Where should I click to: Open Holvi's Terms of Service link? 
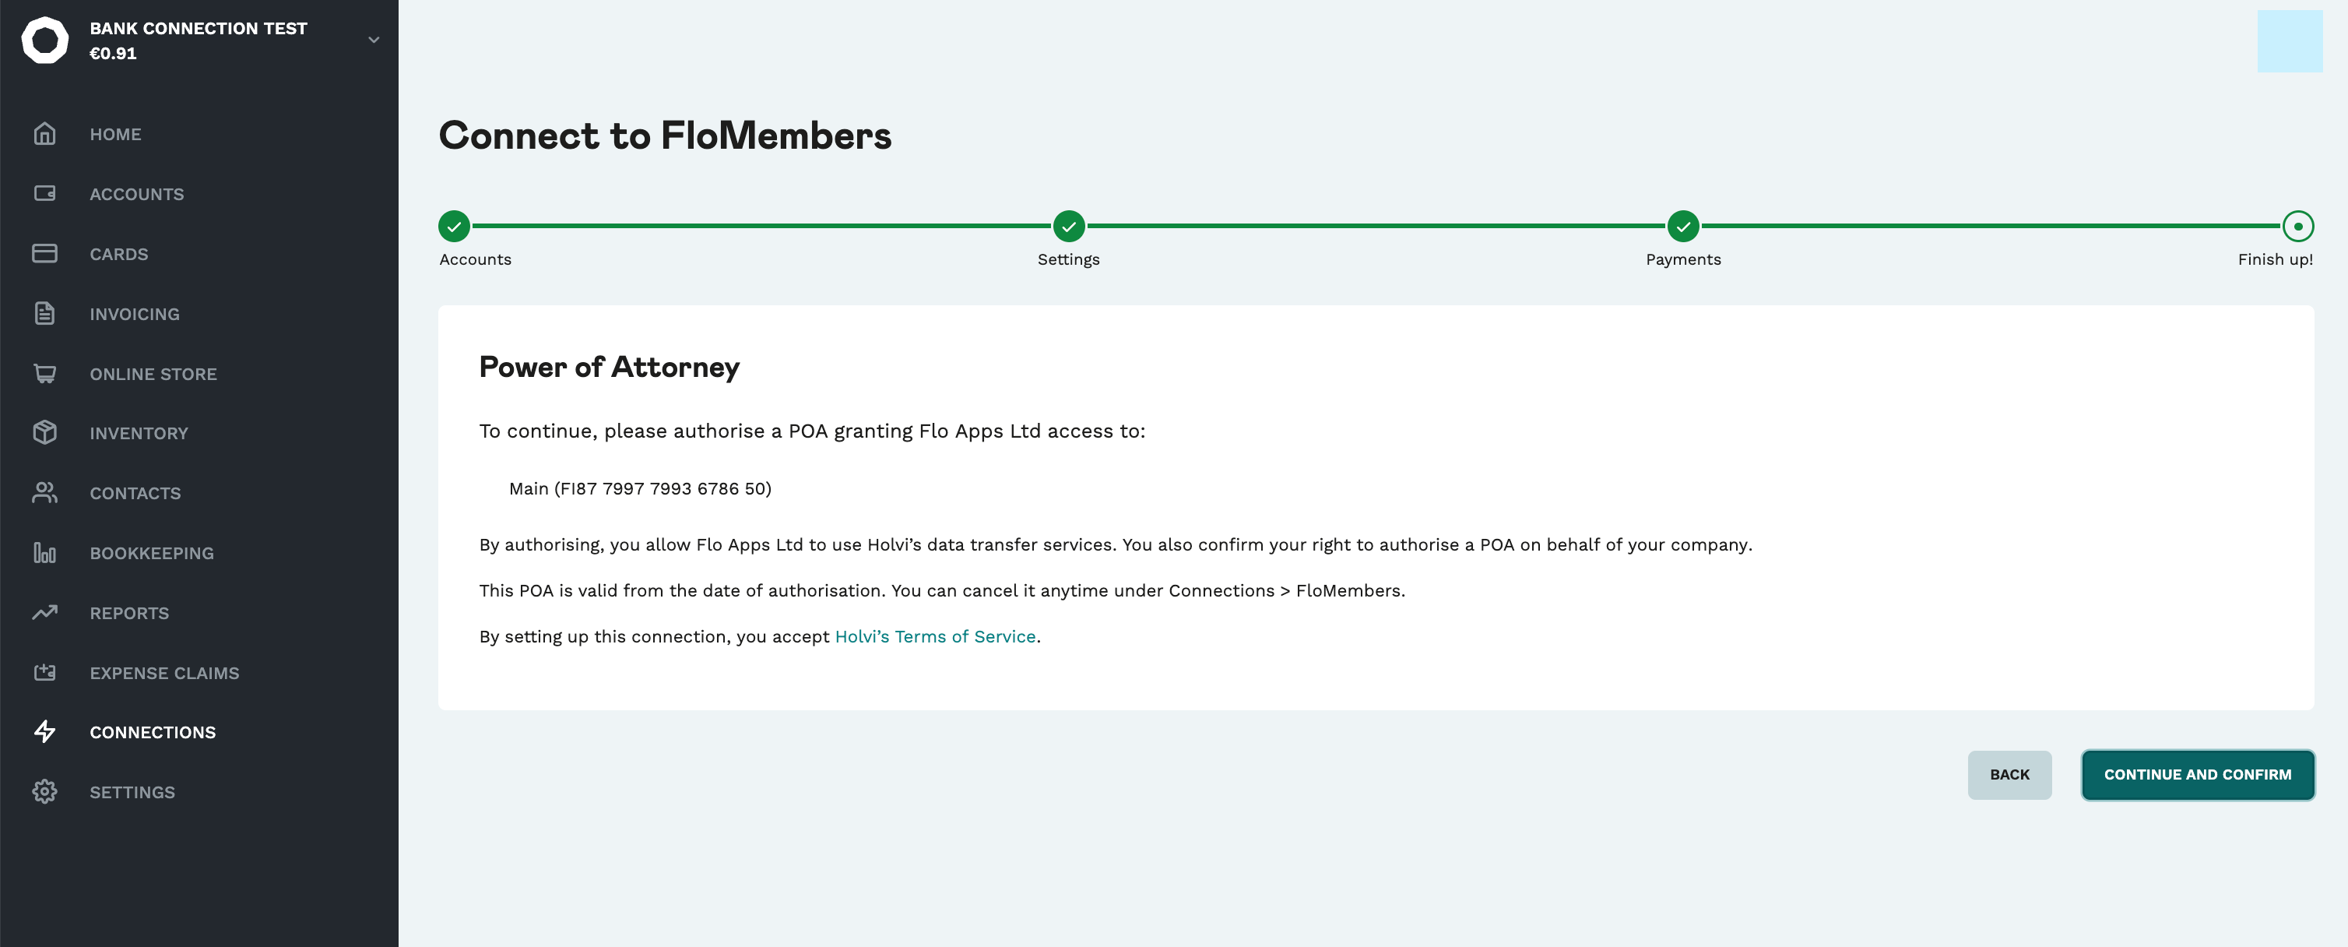pos(935,636)
